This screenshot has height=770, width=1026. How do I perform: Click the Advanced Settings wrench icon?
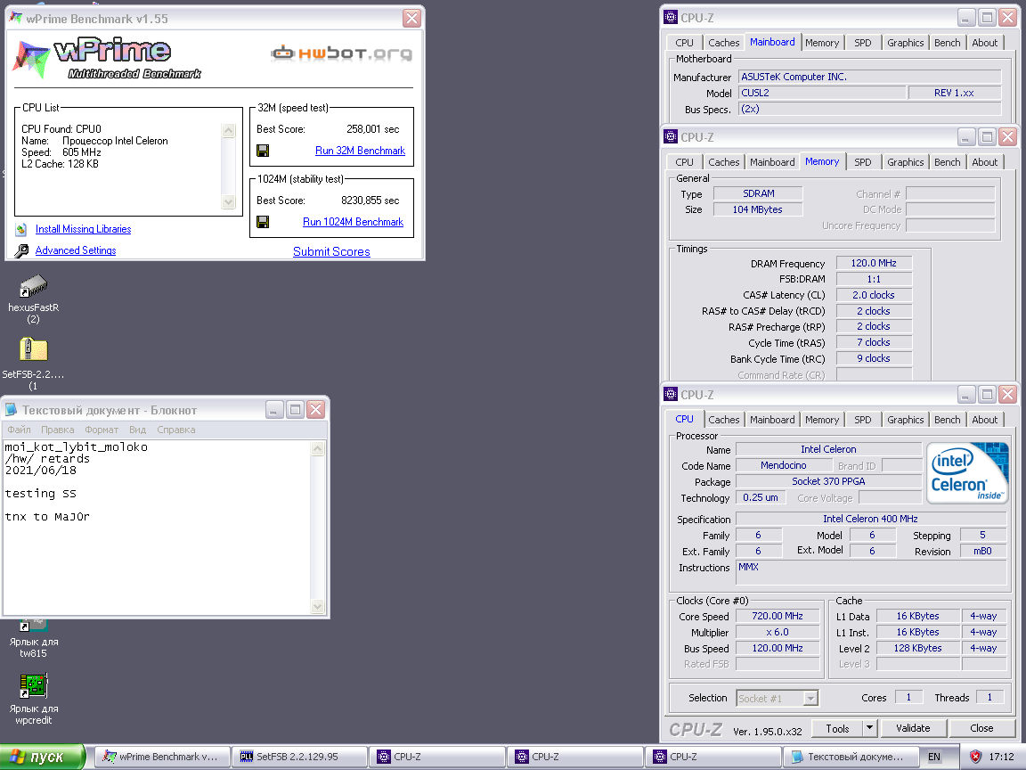(x=21, y=250)
